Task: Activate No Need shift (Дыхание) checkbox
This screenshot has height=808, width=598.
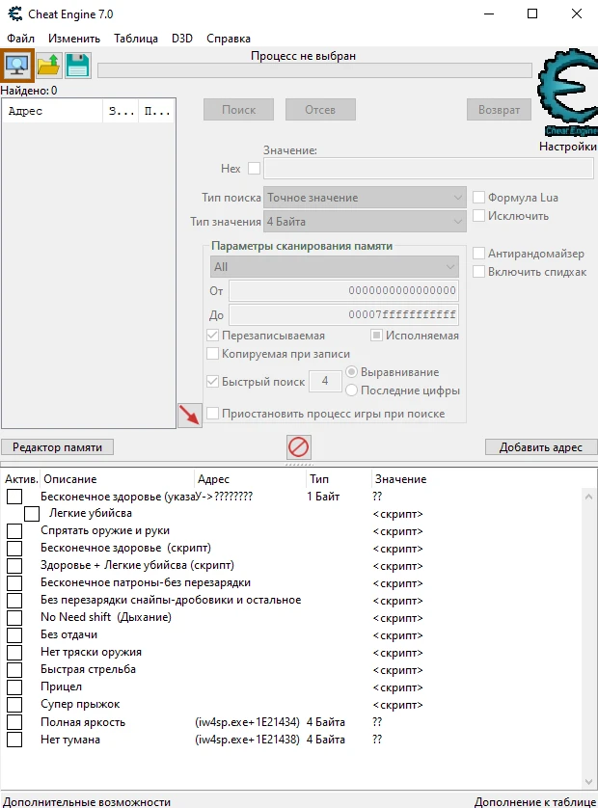Action: click(x=14, y=618)
